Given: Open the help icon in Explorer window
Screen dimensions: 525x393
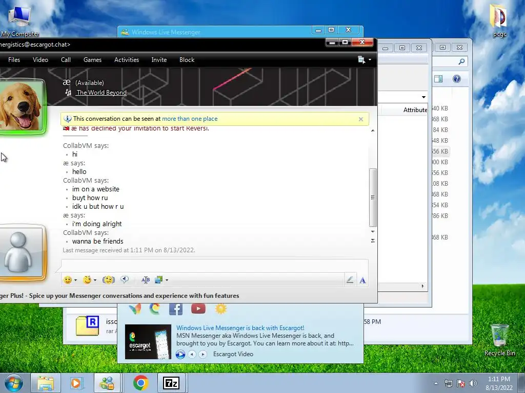Looking at the screenshot, I should tap(457, 79).
